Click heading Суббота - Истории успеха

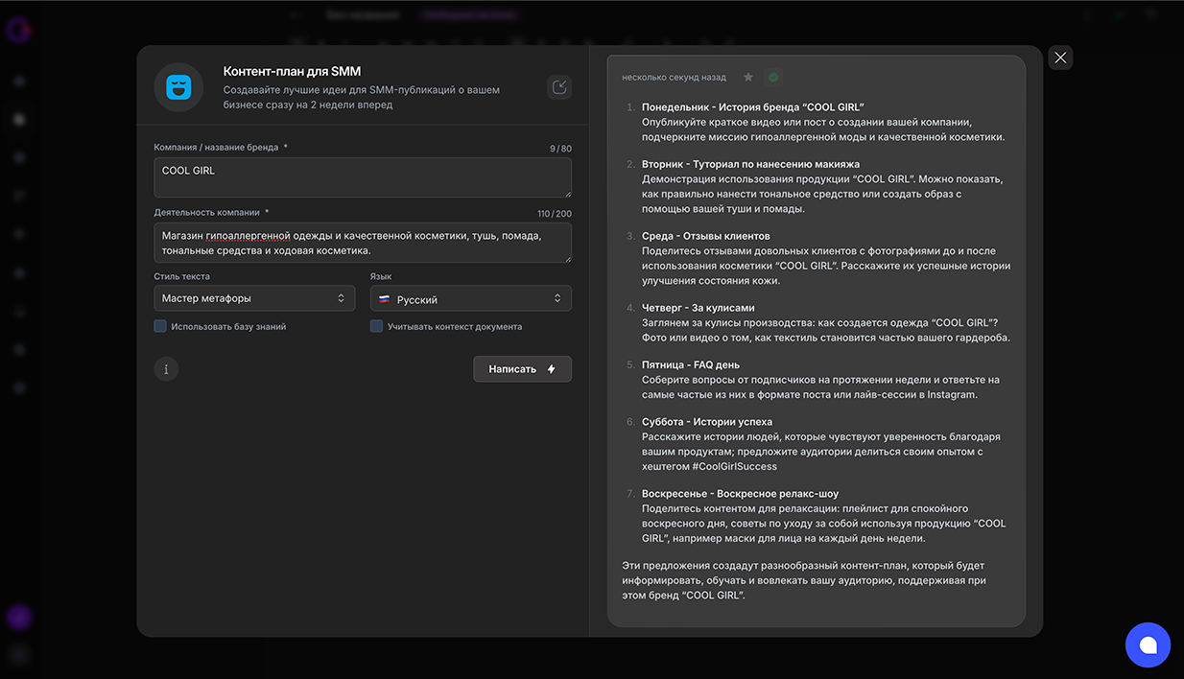tap(707, 422)
